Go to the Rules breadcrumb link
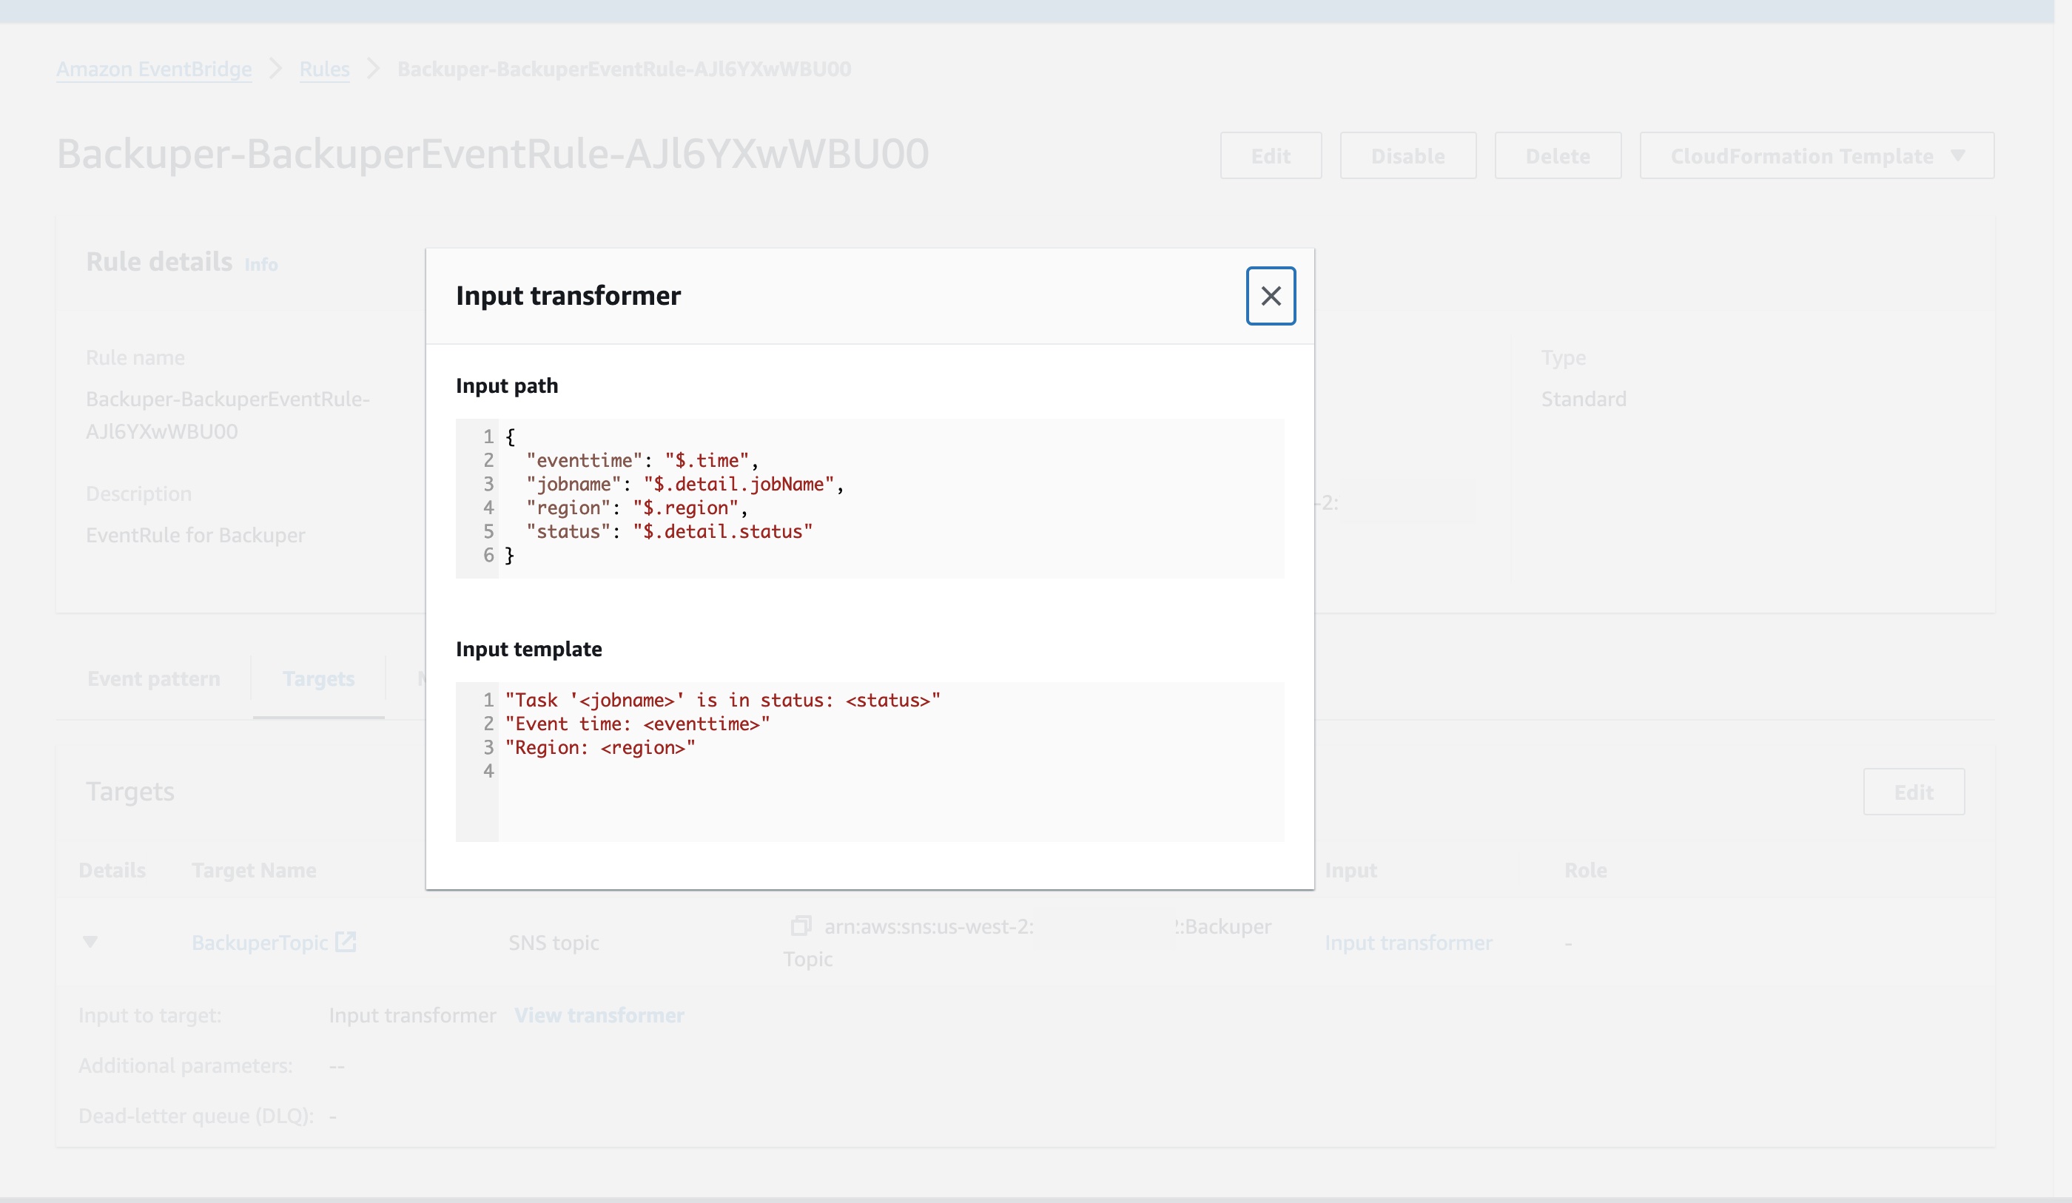2072x1203 pixels. 324,69
